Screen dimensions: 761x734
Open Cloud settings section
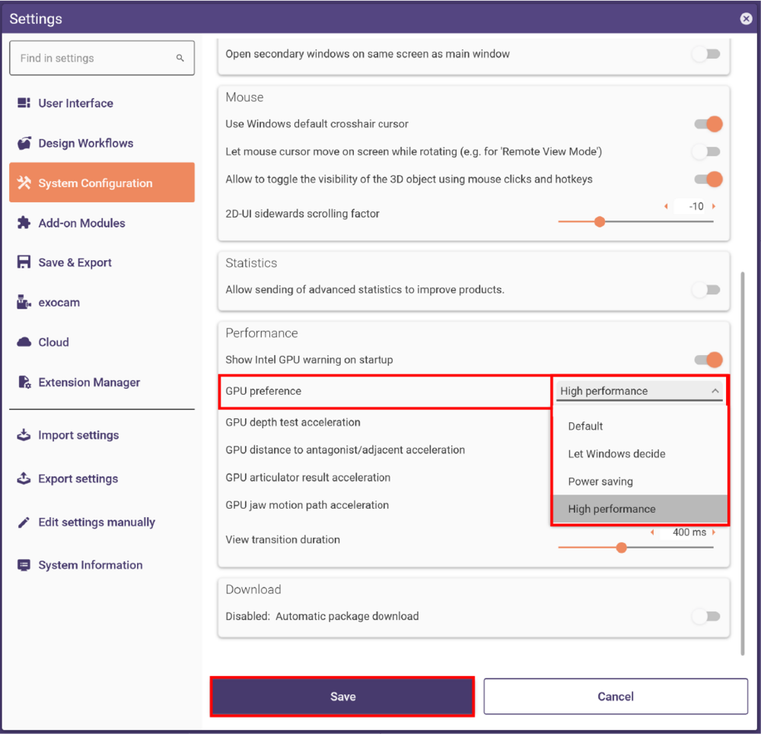coord(102,342)
